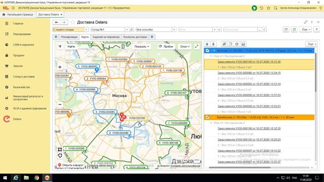Open order link УУ00-000106 от 16.07.2020 16:32:35

249,128
